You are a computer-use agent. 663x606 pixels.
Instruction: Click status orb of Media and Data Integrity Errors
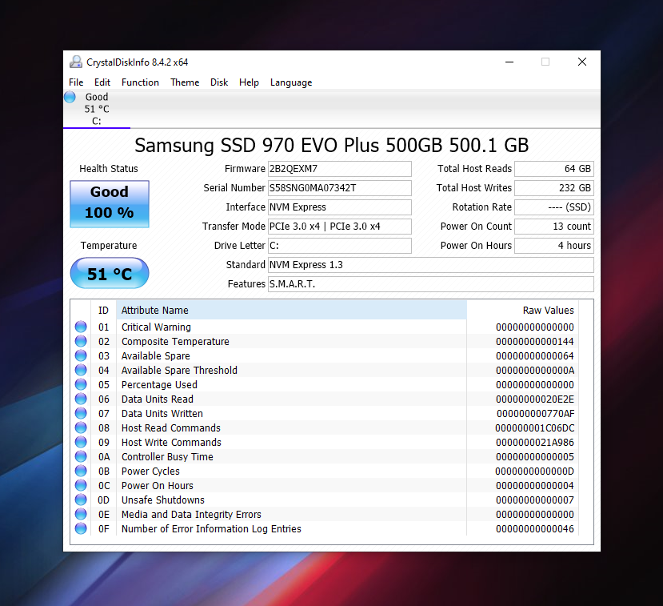pyautogui.click(x=81, y=514)
